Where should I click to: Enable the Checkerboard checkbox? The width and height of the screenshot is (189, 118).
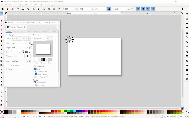(x=35, y=66)
